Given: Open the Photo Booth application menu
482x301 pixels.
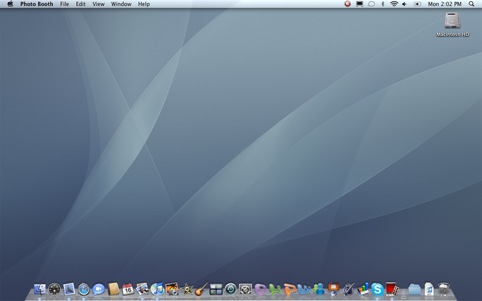Looking at the screenshot, I should coord(37,4).
